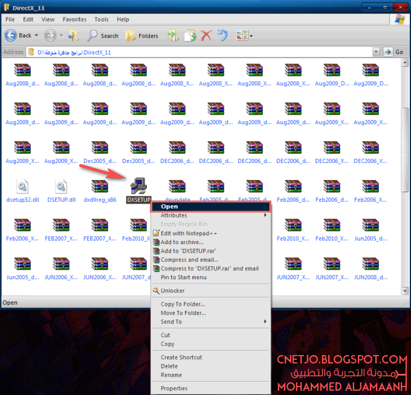Select the FEB2007_X... archive next to Feb2006_X...
Viewport: 411px width, 395px height.
tap(61, 225)
